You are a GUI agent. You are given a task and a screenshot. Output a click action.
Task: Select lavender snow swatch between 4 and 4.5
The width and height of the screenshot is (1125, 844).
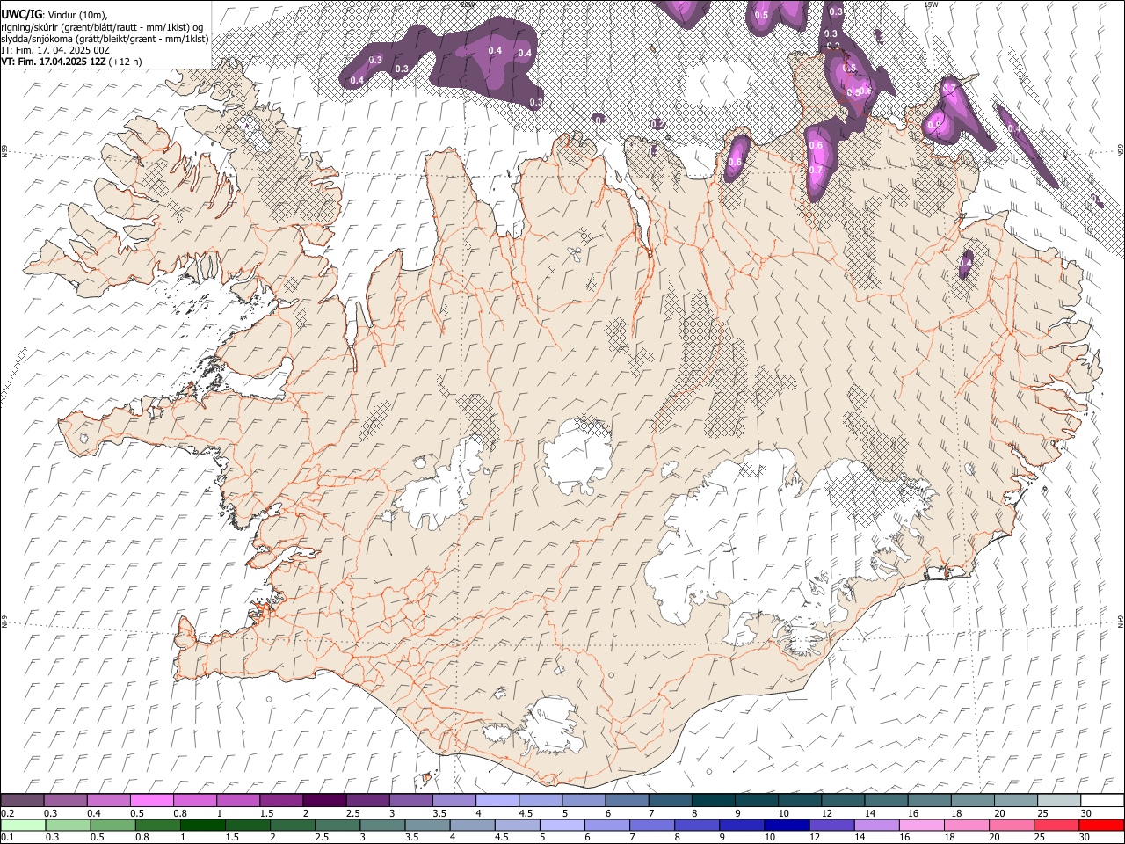(497, 801)
